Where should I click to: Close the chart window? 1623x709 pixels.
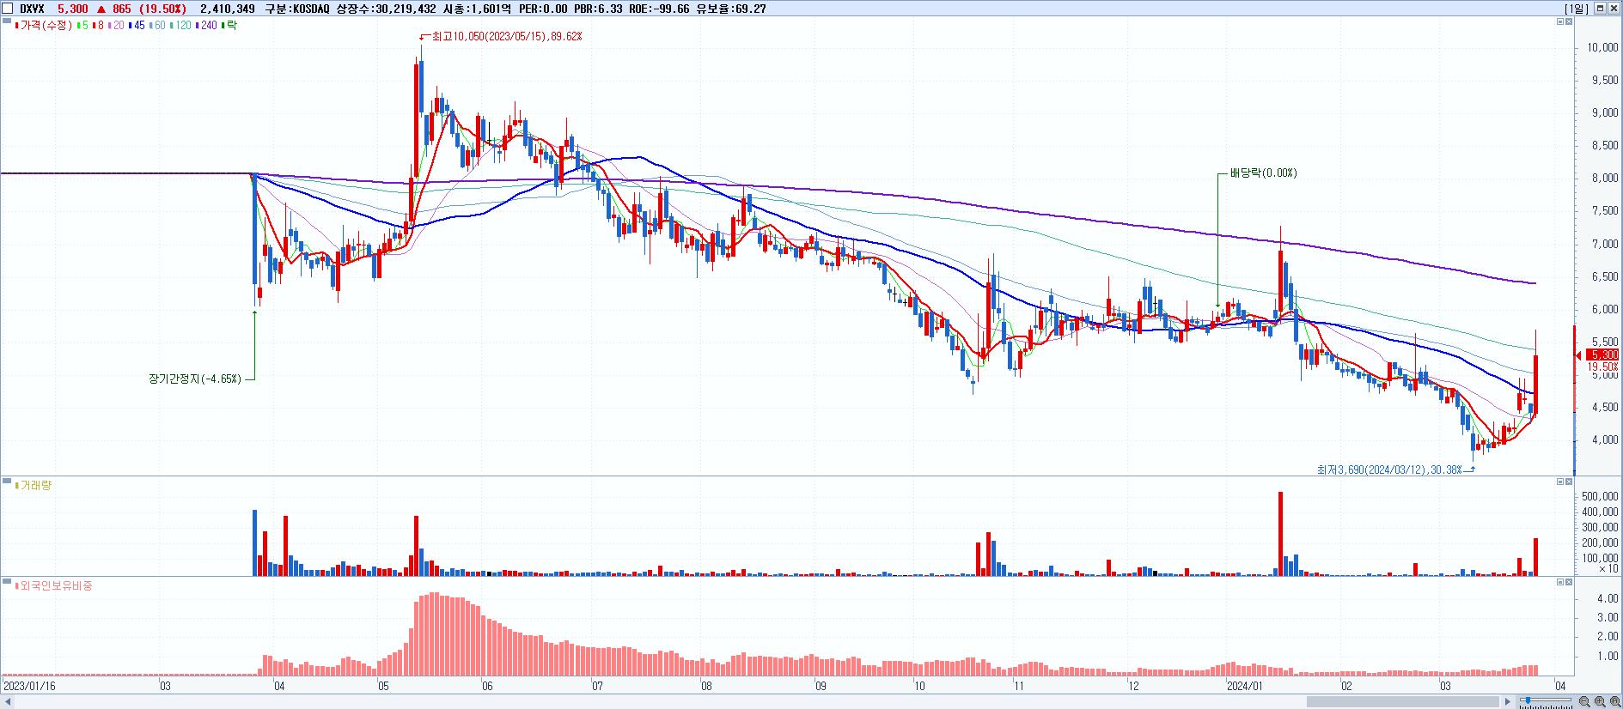coord(1614,9)
